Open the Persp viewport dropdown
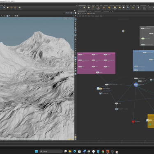This screenshot has height=154, width=154. [66, 18]
